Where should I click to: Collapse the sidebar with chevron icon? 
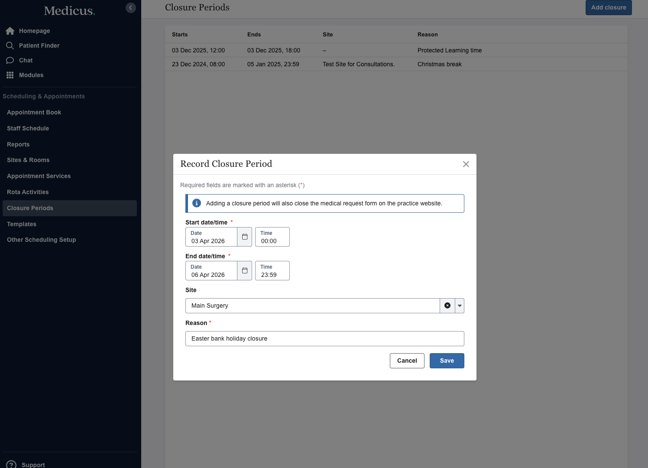[x=130, y=8]
